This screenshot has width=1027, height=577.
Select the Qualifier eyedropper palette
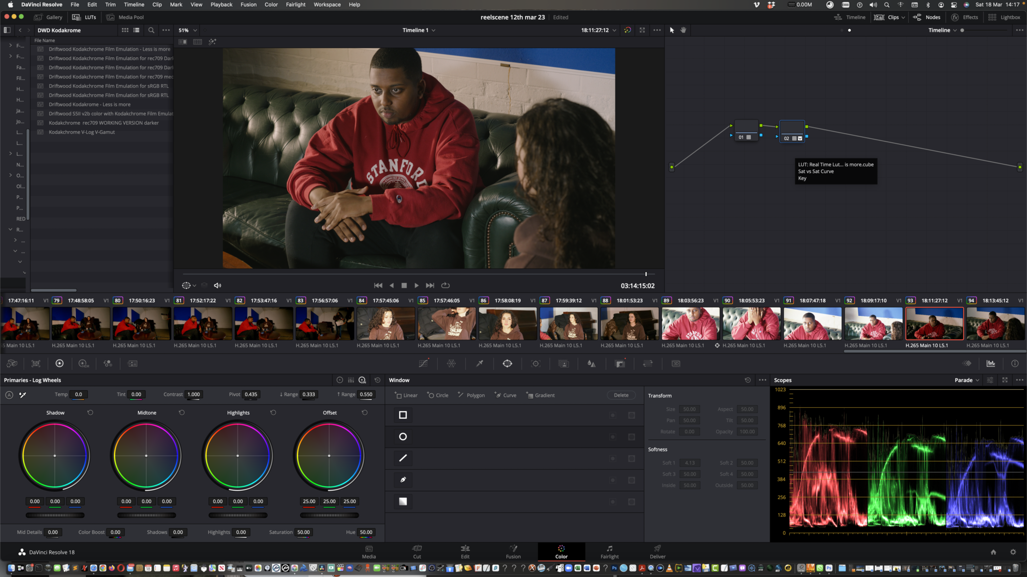point(479,364)
